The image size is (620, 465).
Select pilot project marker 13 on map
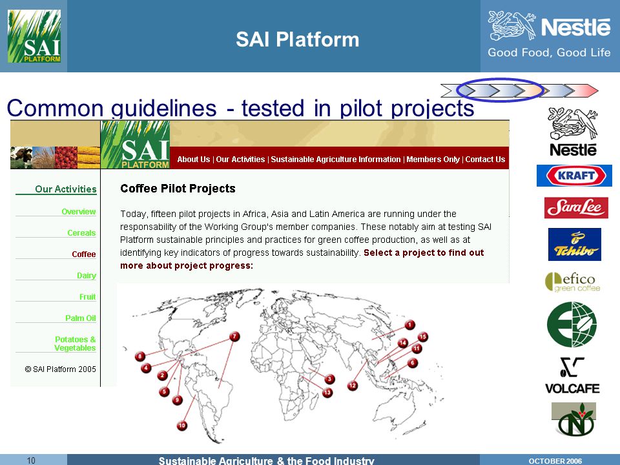point(327,393)
